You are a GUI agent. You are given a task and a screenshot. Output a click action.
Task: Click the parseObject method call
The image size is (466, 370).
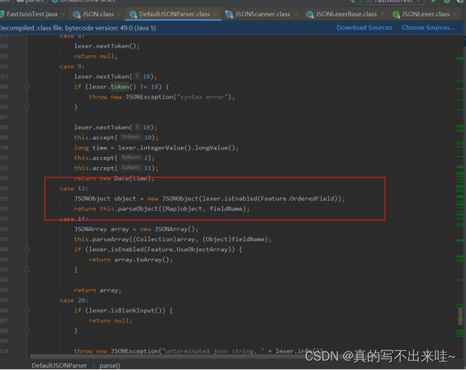[138, 209]
